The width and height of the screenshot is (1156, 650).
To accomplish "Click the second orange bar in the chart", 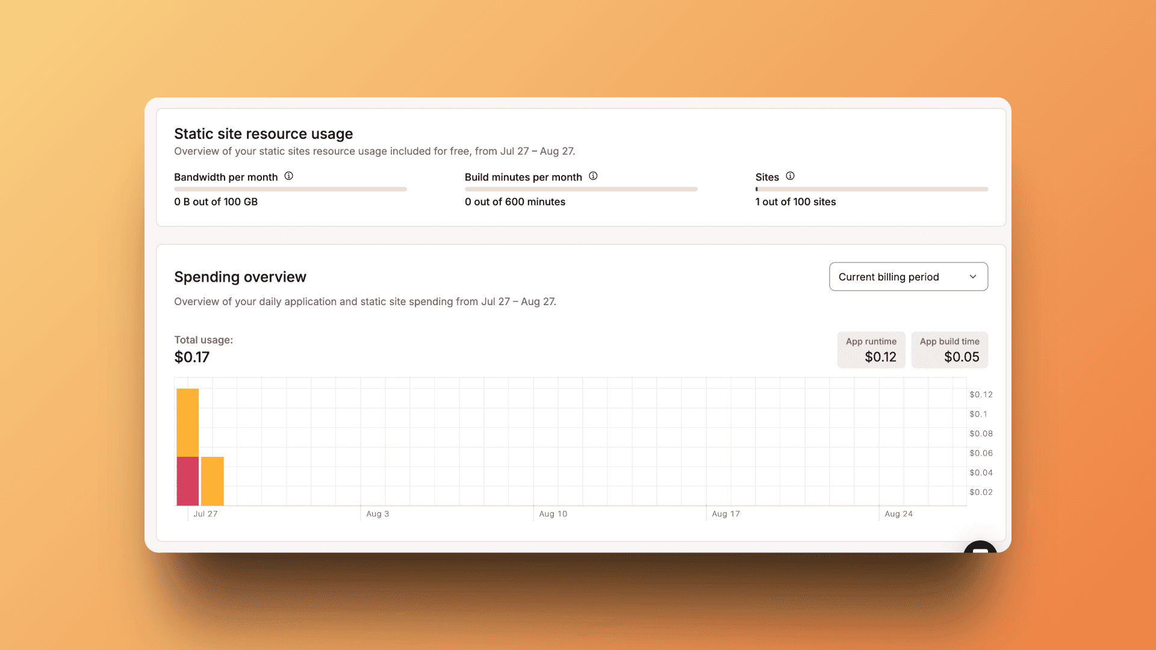I will (213, 481).
